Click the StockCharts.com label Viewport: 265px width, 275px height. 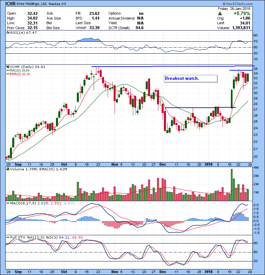pos(238,4)
